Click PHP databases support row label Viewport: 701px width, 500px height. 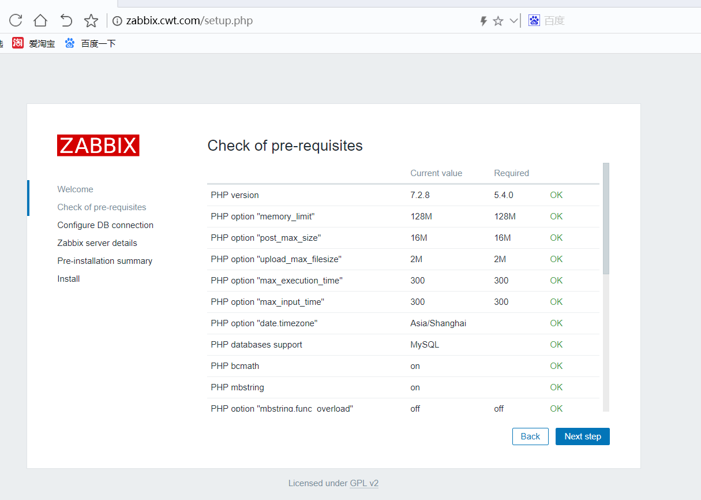[256, 345]
